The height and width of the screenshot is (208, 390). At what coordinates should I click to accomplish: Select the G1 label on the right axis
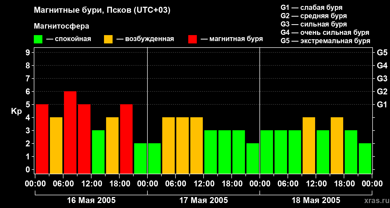pos(382,105)
